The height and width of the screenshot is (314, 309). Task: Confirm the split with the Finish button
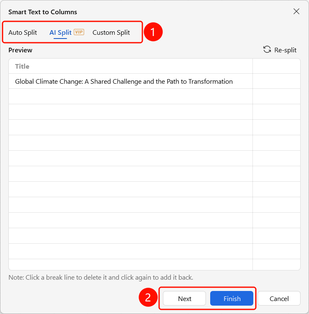coord(232,299)
